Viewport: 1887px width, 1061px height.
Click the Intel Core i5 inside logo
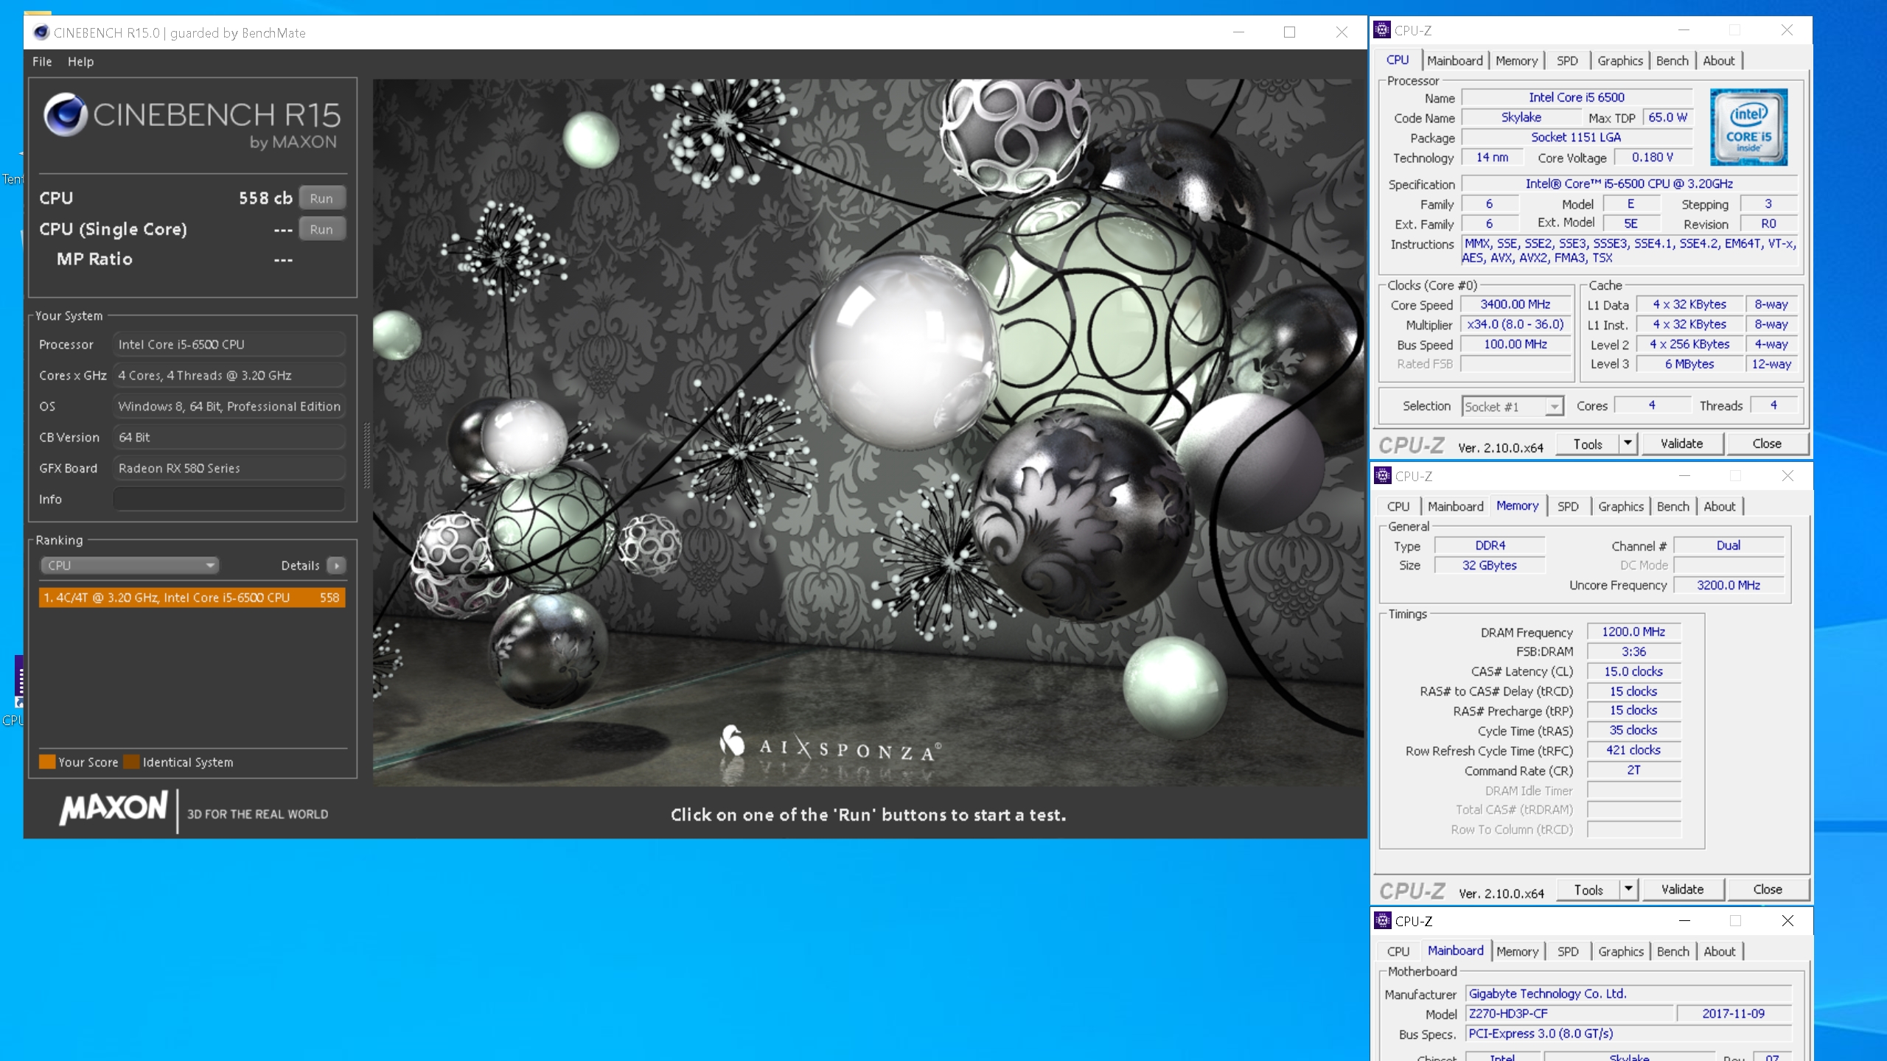pos(1748,127)
